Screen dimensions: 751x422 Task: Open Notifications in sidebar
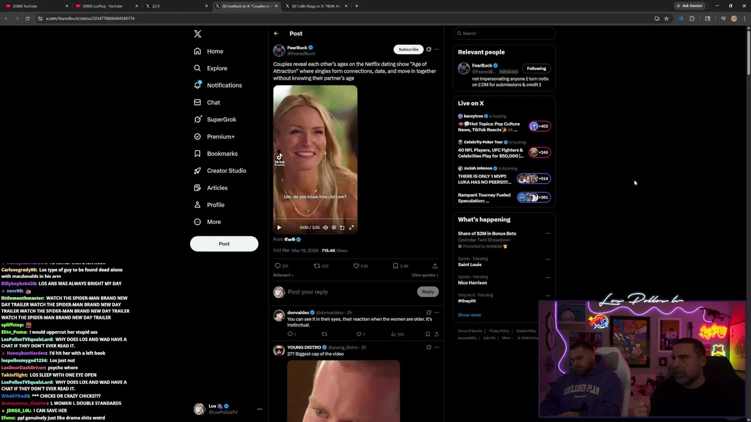(218, 85)
